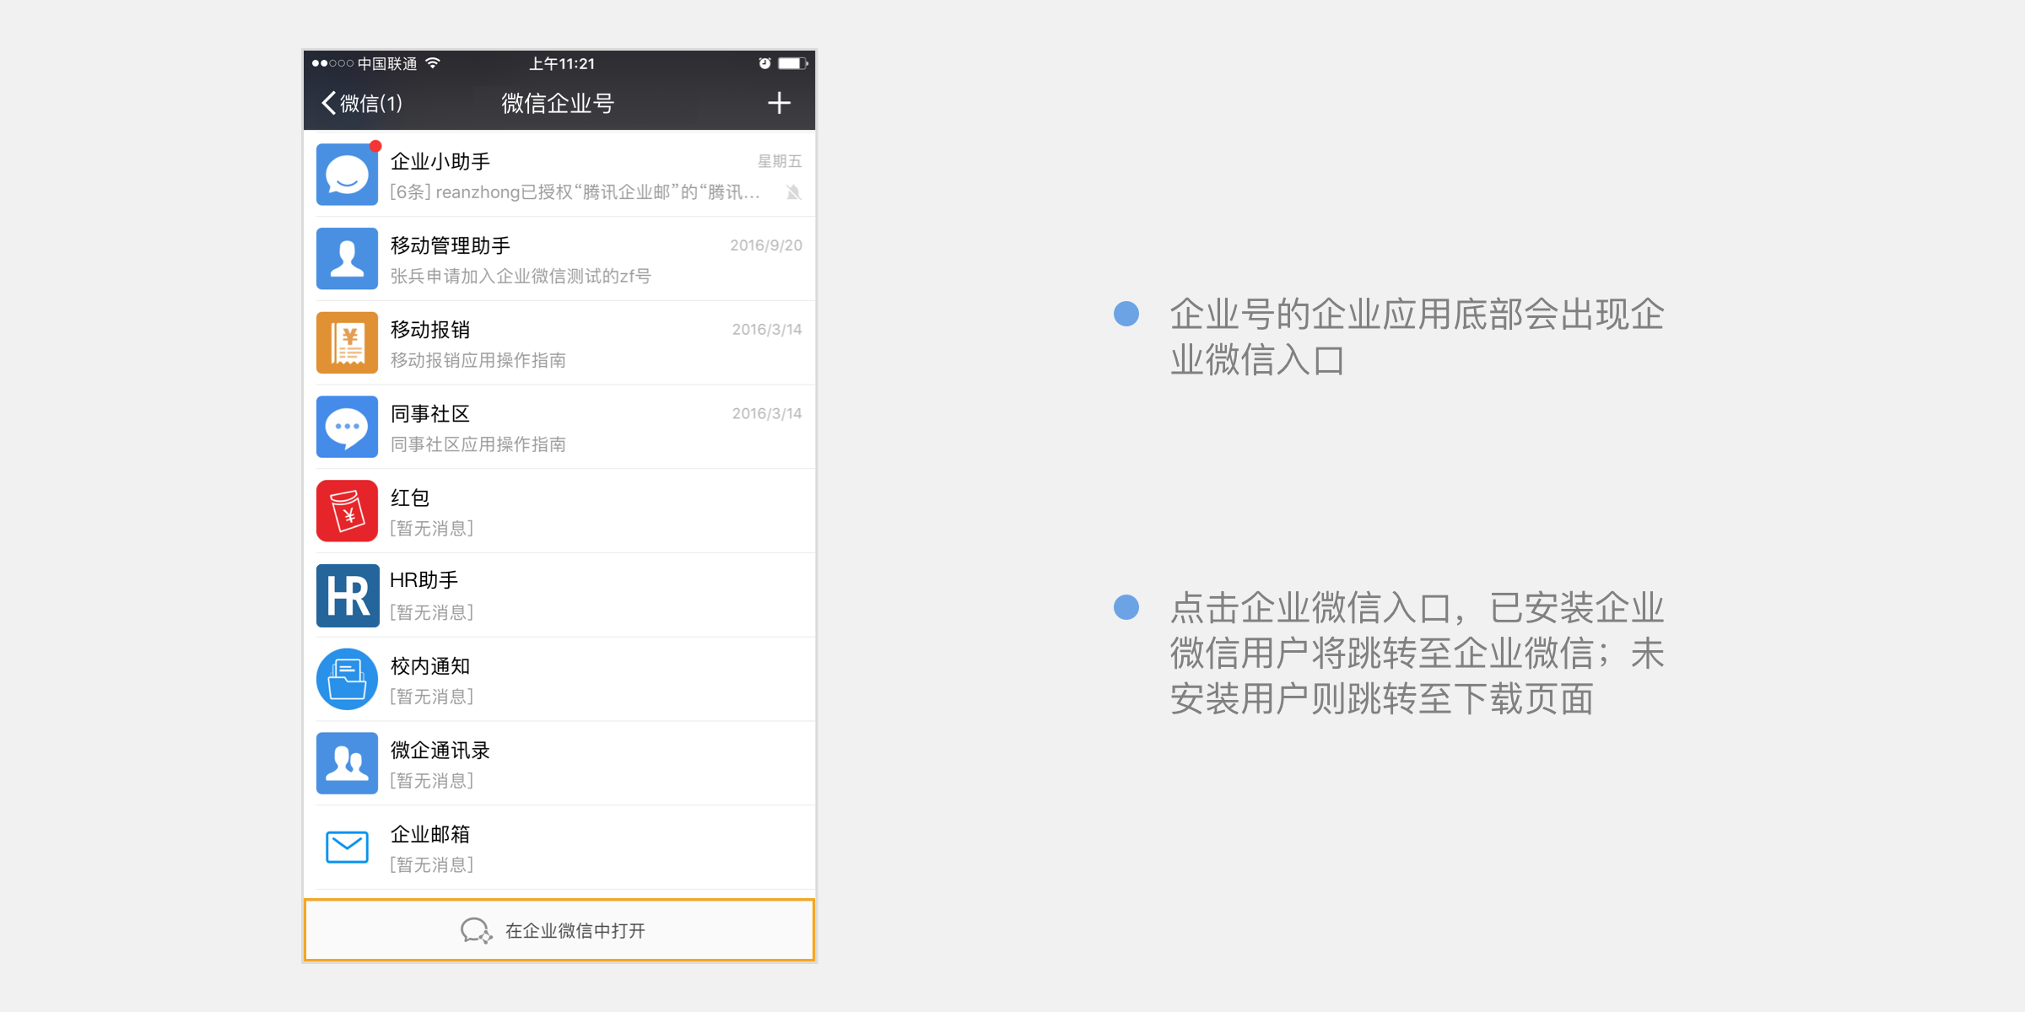Viewport: 2025px width, 1012px height.
Task: Open the 红包 red envelope icon
Action: (346, 511)
